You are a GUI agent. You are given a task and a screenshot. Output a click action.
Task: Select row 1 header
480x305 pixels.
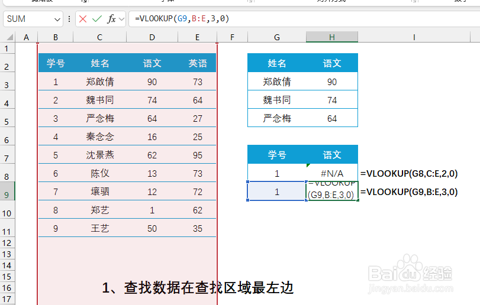click(x=7, y=48)
